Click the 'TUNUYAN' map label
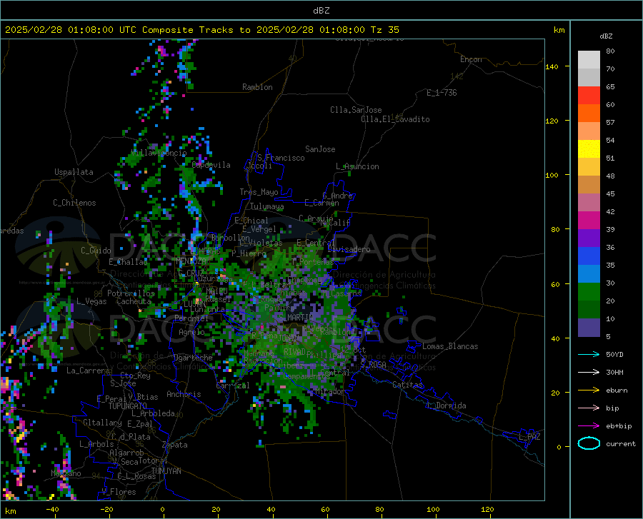 coord(166,470)
